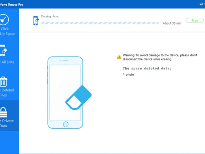
Task: Open the feedback chat icon in title bar
Action: pyautogui.click(x=201, y=4)
